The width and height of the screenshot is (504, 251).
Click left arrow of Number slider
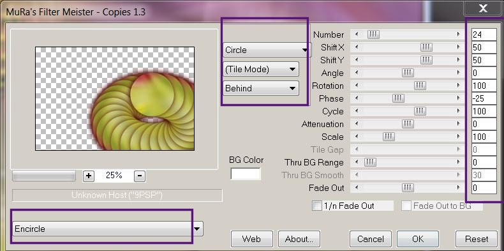pyautogui.click(x=357, y=34)
